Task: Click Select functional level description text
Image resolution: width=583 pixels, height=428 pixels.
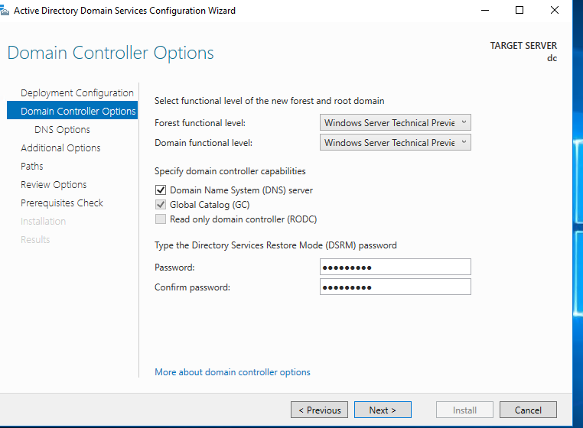Action: point(269,101)
